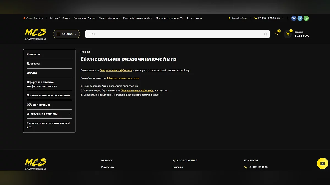
Task: Click the MCS logo in header
Action: 35,34
